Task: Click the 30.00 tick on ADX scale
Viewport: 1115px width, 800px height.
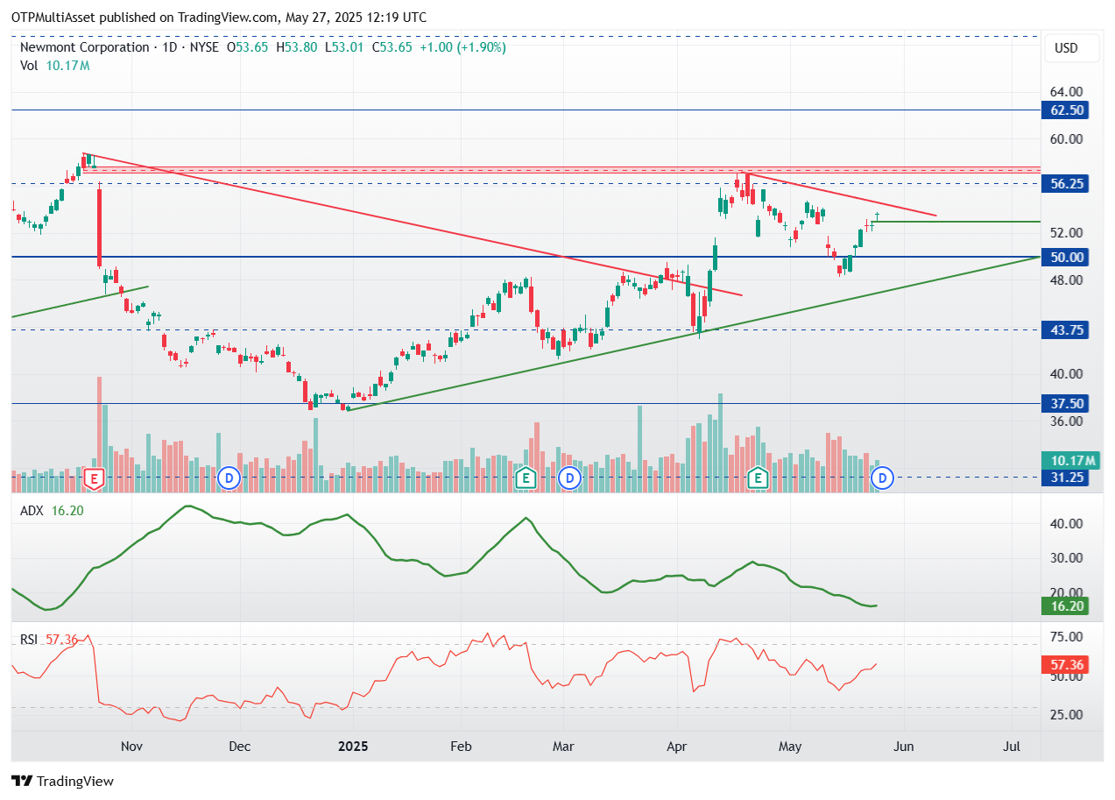Action: tap(1066, 558)
